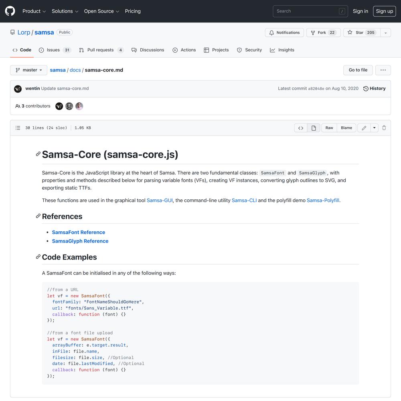Click the Go to file button
Screen dimensions: 401x401
pos(358,70)
